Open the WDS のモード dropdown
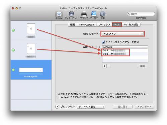Image resolution: width=167 pixels, height=125 pixels. click(122, 34)
